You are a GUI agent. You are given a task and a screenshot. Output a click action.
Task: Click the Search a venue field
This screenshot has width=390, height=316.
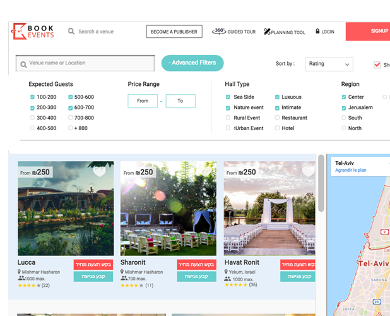(x=96, y=32)
